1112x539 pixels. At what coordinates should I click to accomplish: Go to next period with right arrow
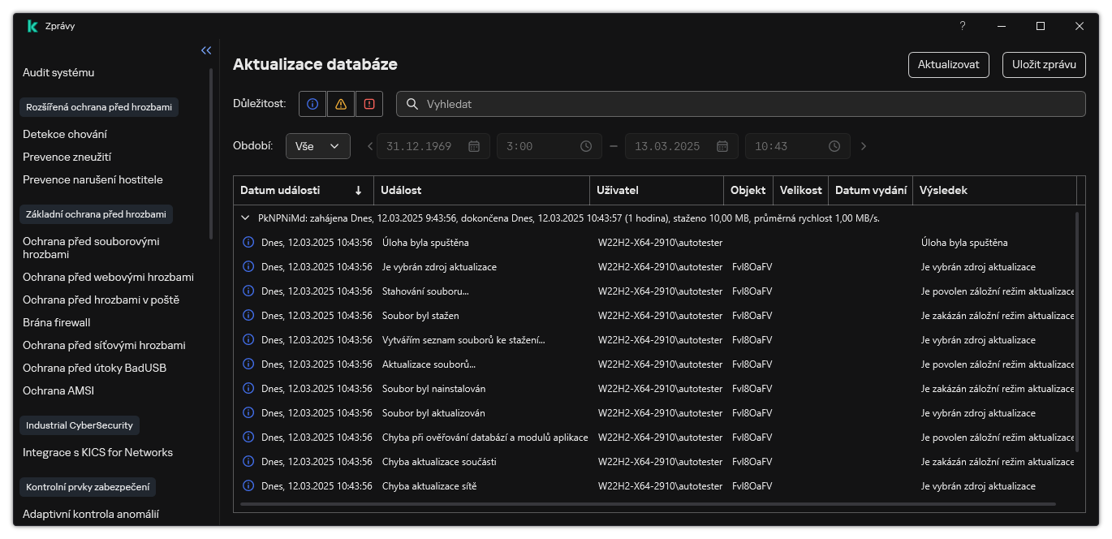point(864,146)
